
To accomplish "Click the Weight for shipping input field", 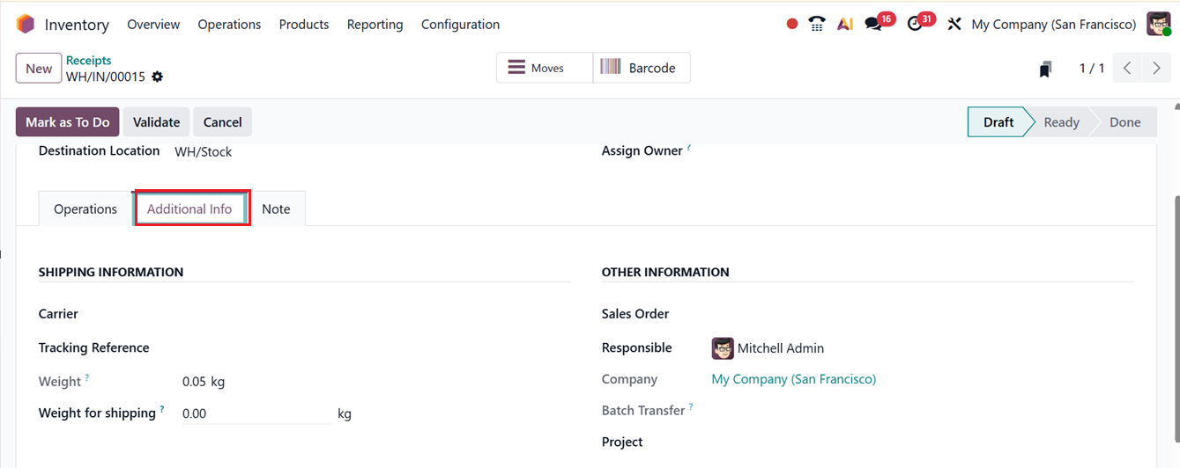I will (256, 413).
